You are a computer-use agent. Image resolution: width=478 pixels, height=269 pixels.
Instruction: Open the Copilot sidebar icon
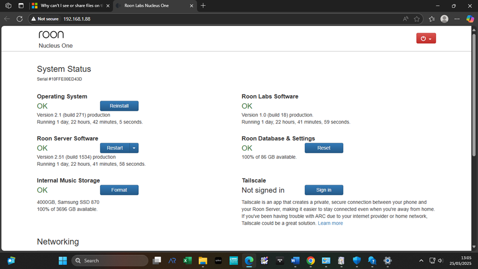pos(470,19)
